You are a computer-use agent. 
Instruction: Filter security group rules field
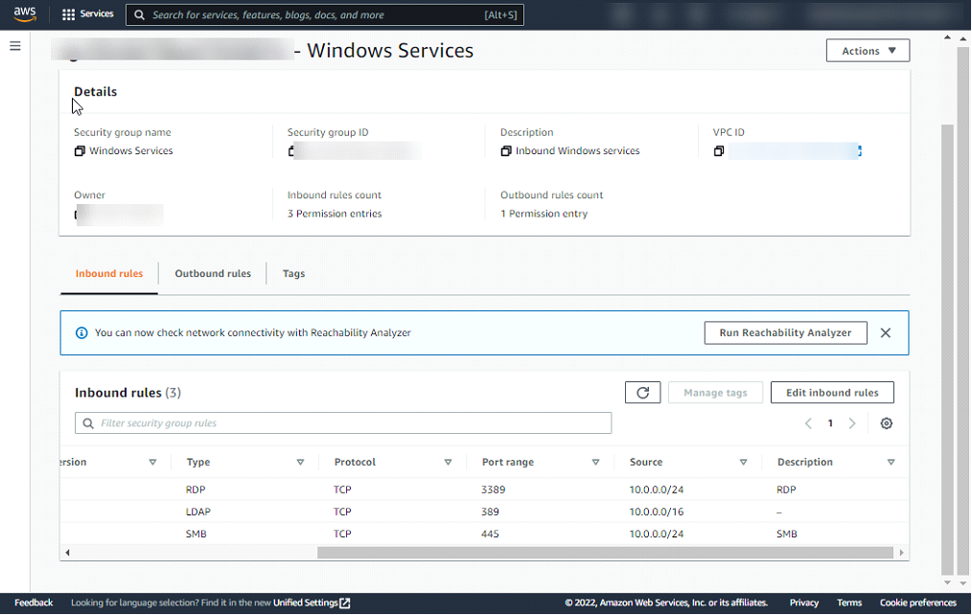pos(343,423)
